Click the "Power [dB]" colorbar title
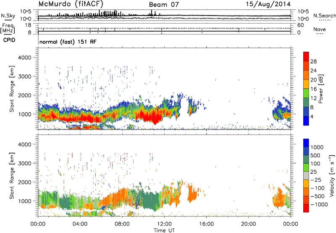 click(321, 89)
